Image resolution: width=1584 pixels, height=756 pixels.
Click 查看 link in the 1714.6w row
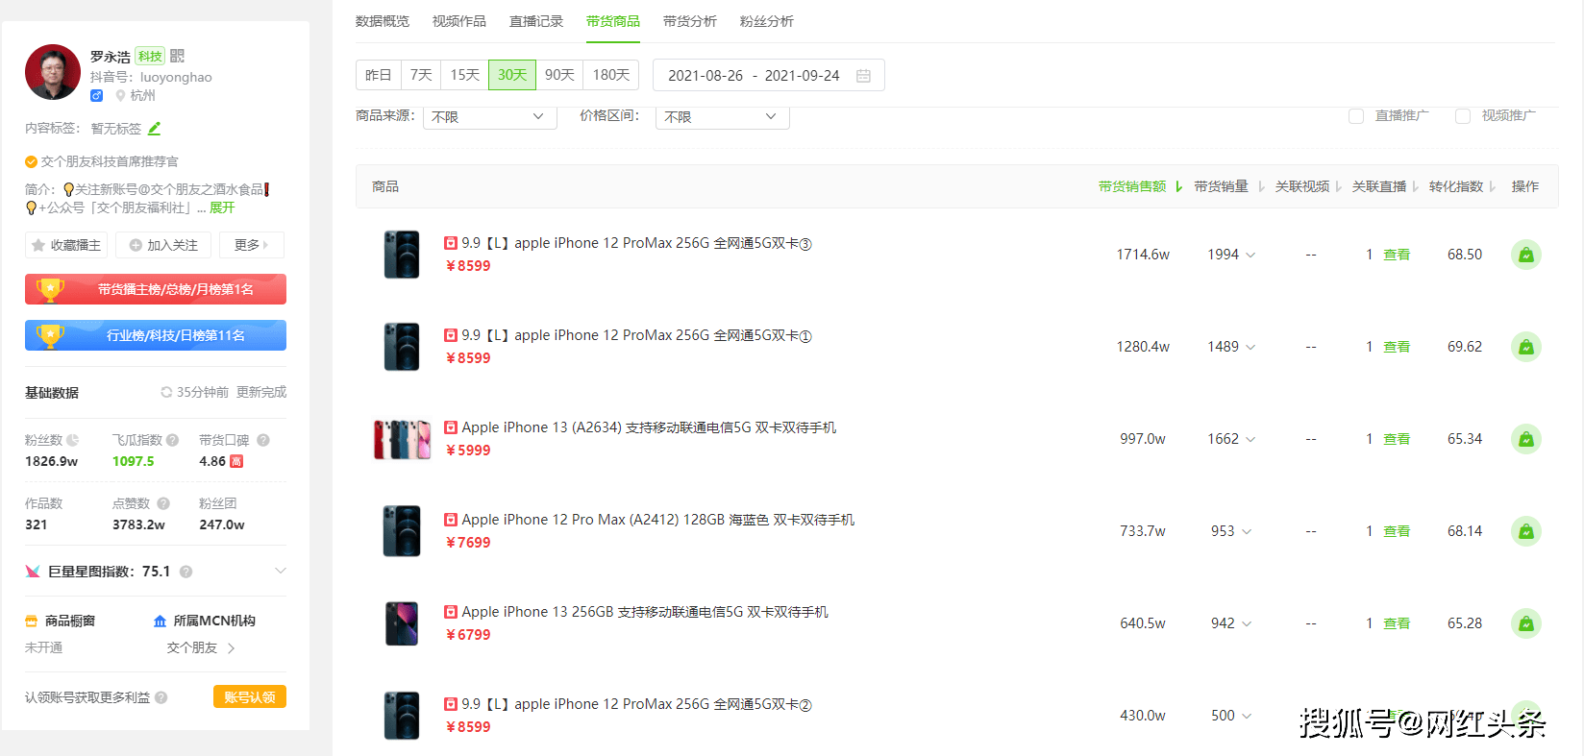(x=1397, y=255)
